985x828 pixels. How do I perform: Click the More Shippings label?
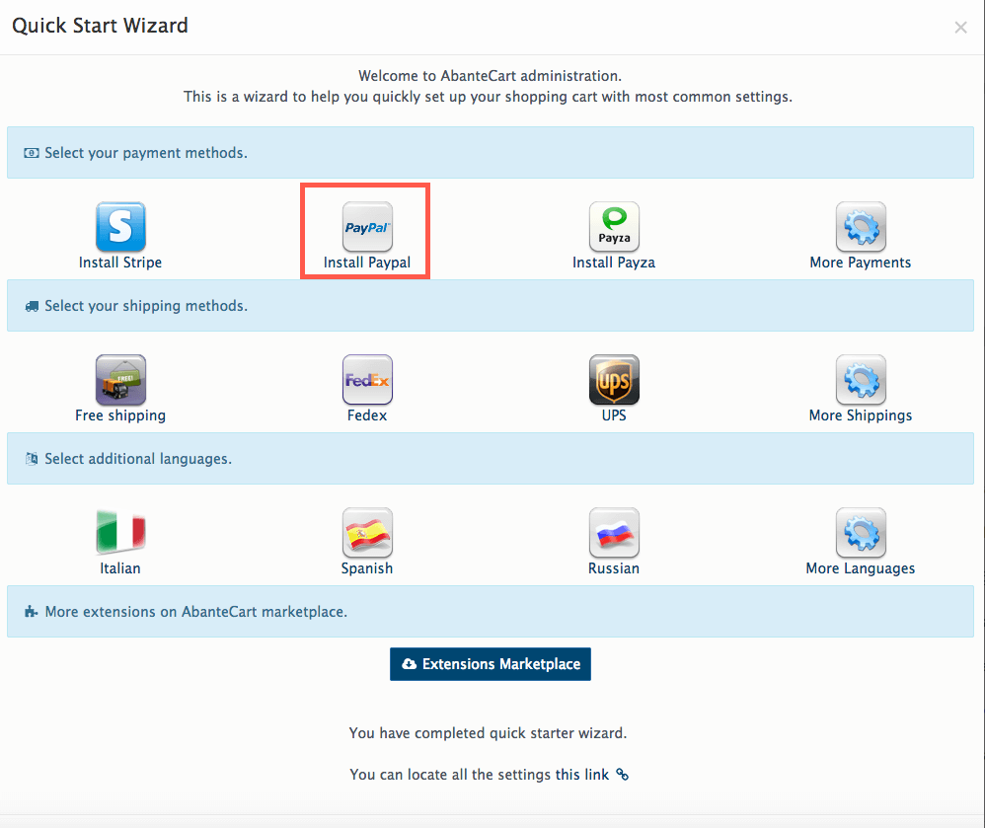[861, 415]
